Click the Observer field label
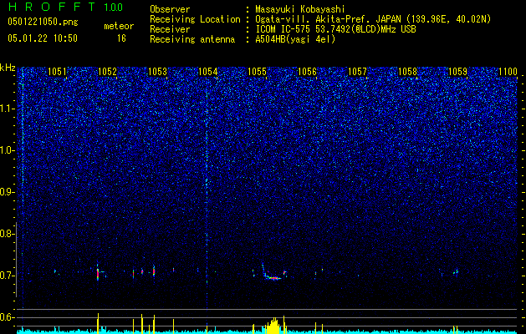The width and height of the screenshot is (526, 334). (170, 9)
